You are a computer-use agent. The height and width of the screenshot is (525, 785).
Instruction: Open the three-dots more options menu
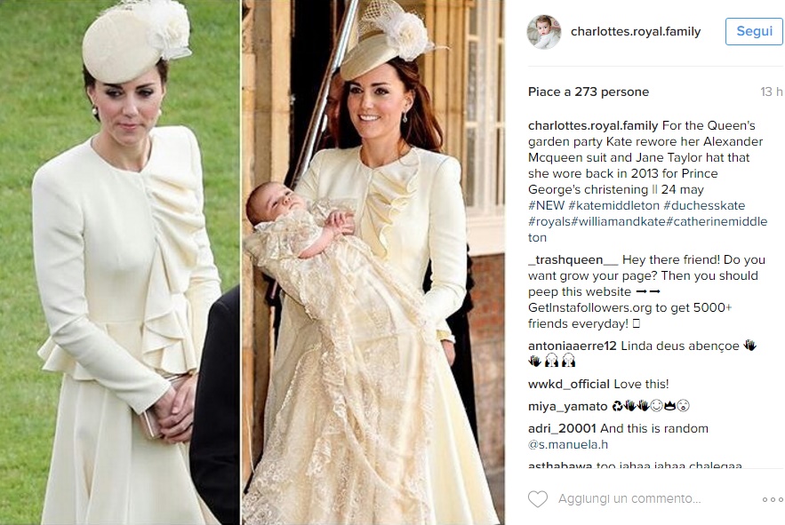point(773,499)
